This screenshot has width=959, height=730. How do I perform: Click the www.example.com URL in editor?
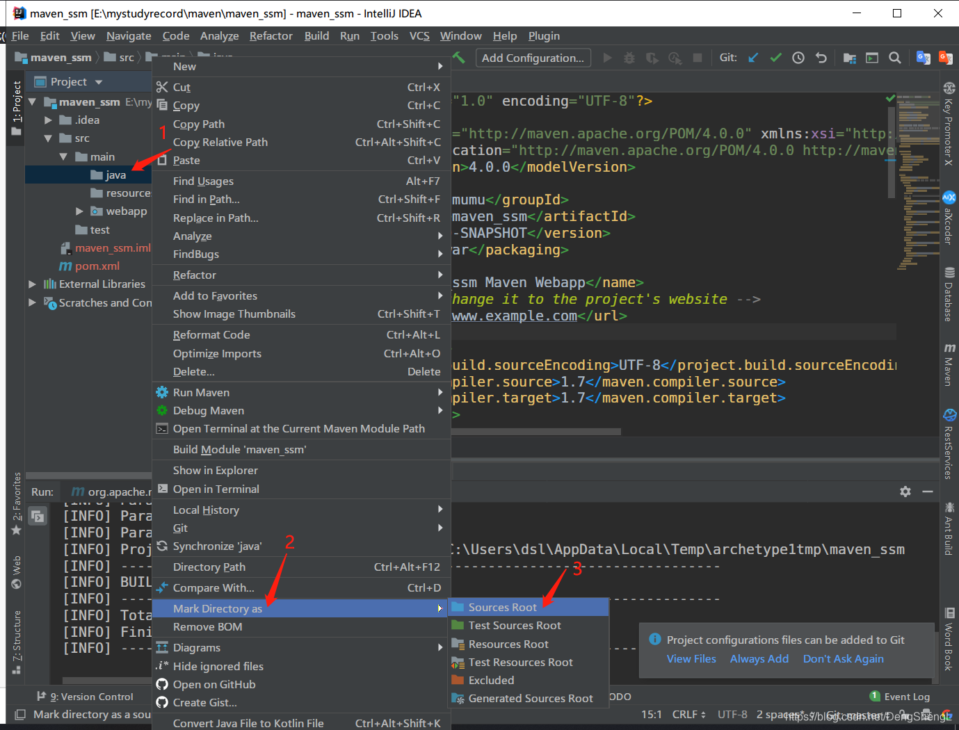tap(515, 316)
